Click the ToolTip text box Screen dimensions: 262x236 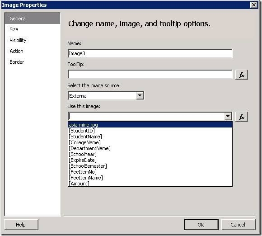click(x=150, y=75)
